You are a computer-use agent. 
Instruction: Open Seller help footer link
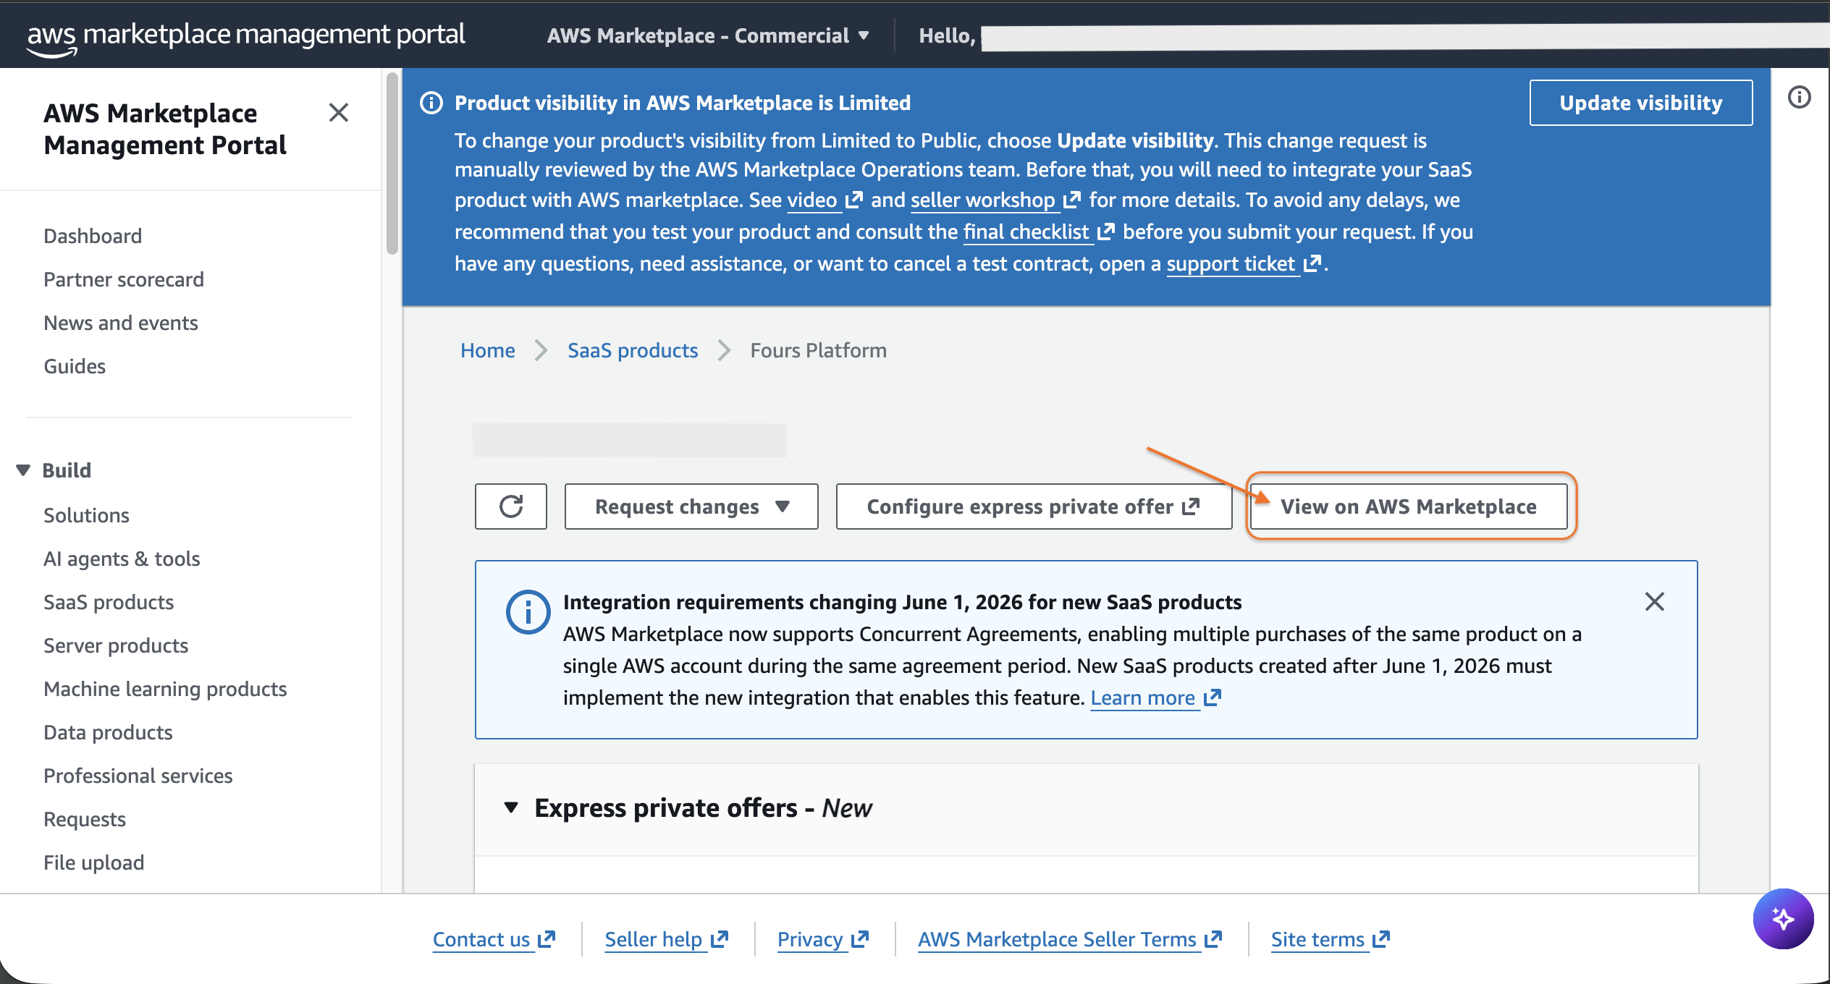coord(654,939)
